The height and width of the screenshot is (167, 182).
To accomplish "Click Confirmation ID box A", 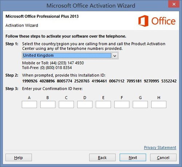I will click(x=29, y=105).
